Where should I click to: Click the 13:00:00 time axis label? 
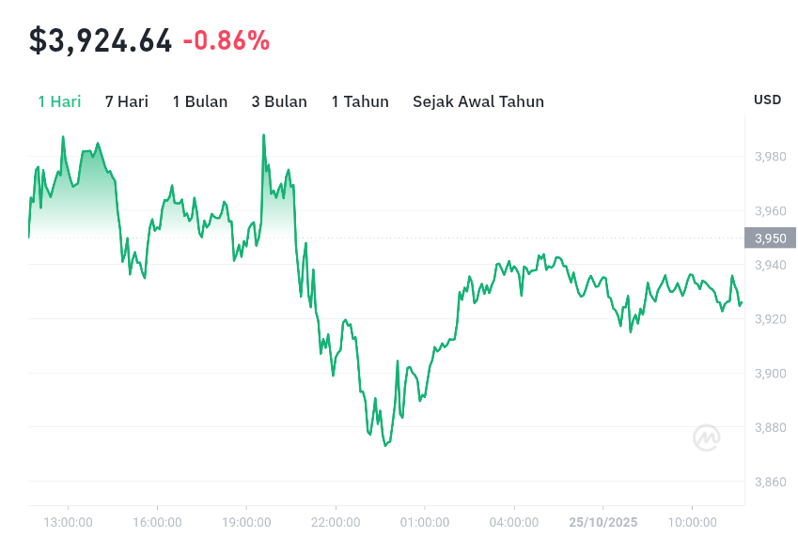click(68, 522)
